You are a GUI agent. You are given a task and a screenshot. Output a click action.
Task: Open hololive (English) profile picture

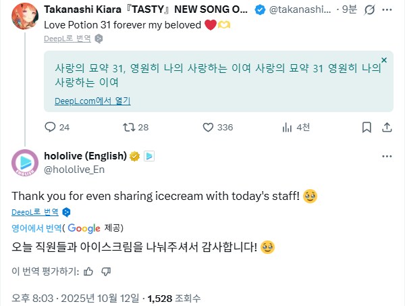(25, 162)
